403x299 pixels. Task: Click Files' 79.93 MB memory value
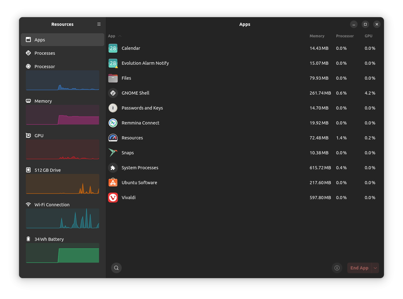319,78
